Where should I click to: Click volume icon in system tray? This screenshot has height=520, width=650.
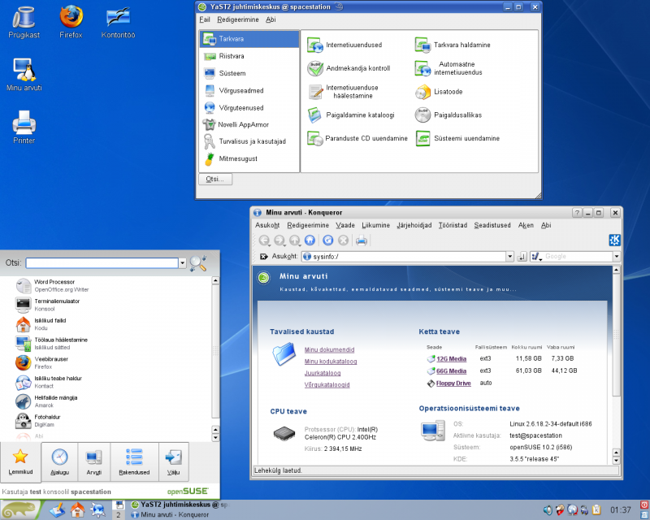[x=548, y=509]
